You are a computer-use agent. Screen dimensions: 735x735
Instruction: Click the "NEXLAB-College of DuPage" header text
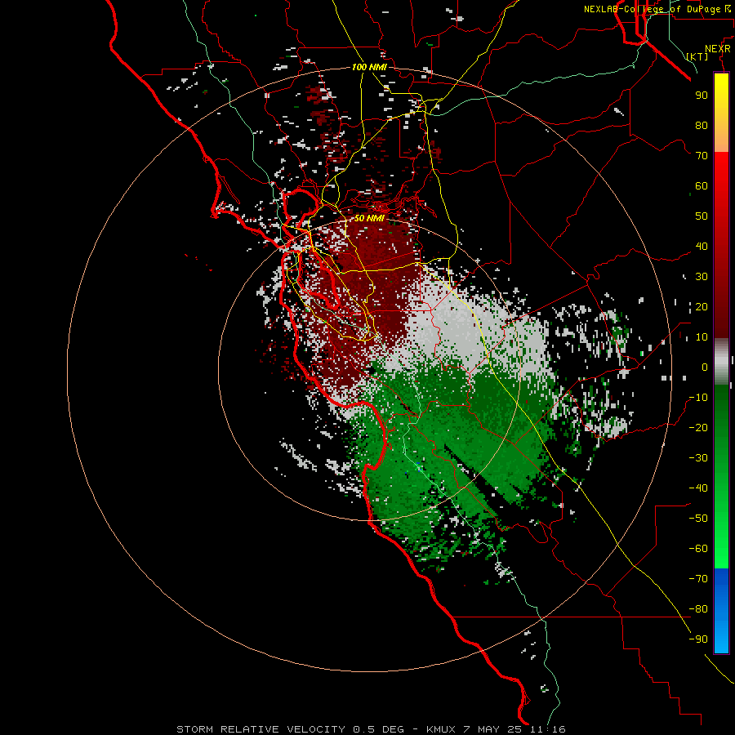(652, 9)
